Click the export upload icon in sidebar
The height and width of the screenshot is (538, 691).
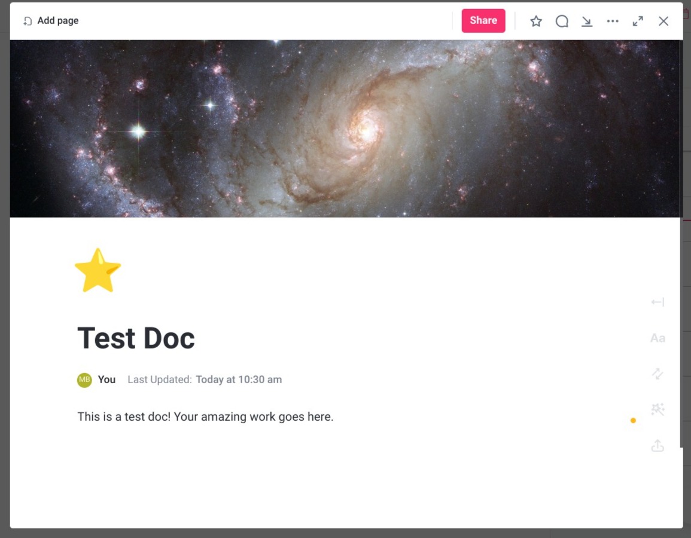point(657,445)
